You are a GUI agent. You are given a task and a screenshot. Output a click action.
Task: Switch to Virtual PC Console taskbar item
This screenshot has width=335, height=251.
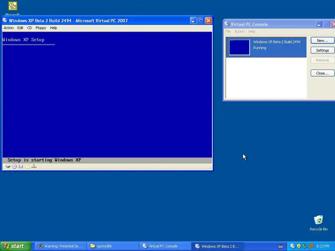(166, 246)
